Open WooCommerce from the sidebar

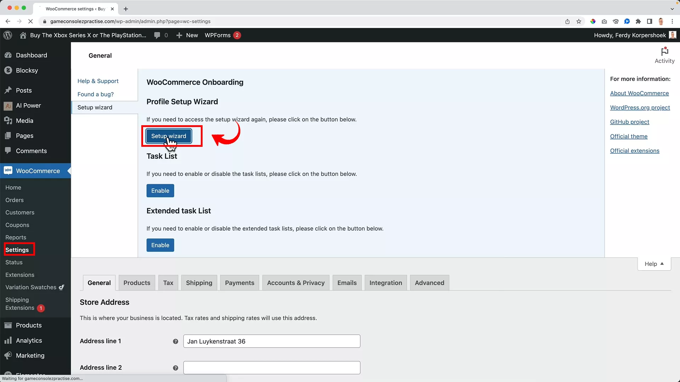38,171
